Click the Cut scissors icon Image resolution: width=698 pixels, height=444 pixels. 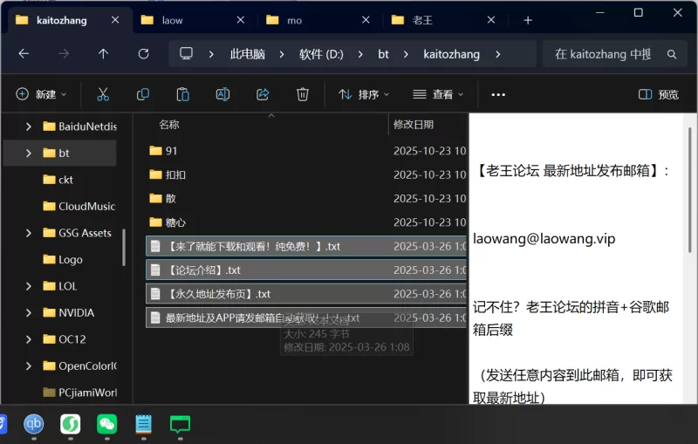[x=103, y=94]
